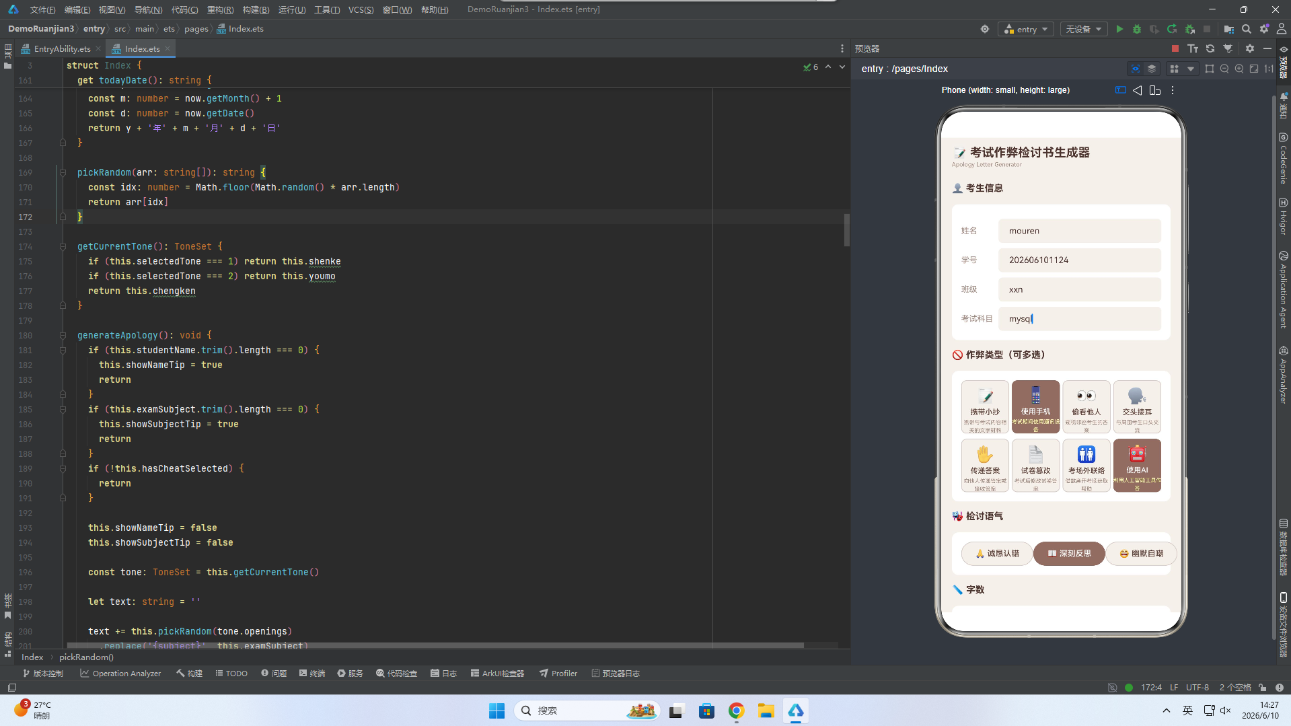Refresh the previewer with the reload icon
Image resolution: width=1291 pixels, height=726 pixels.
point(1210,48)
